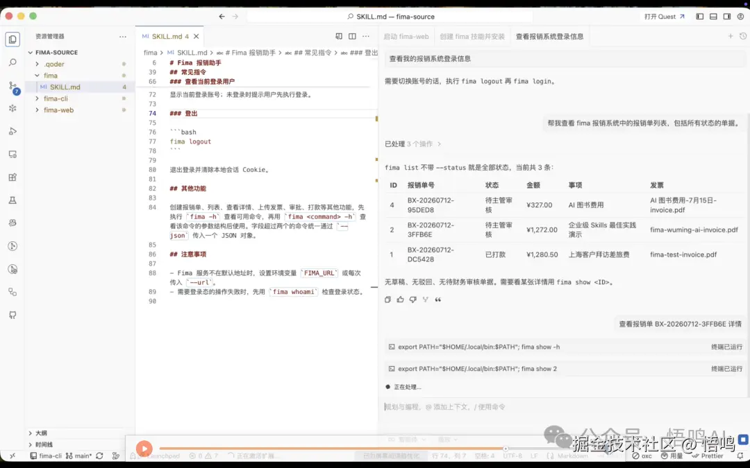This screenshot has height=468, width=750.
Task: Toggle the bottom panel layout
Action: [713, 16]
